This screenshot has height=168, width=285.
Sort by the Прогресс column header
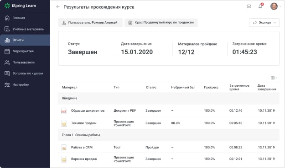[x=211, y=87]
